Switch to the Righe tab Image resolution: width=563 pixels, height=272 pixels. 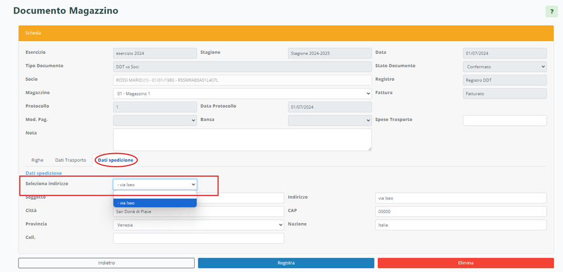tap(38, 160)
